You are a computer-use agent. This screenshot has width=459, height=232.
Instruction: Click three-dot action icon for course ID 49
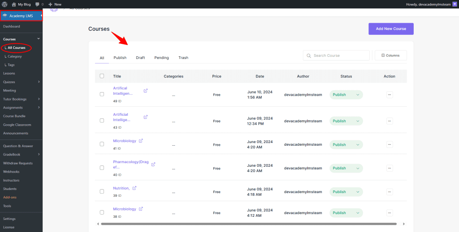(x=389, y=95)
